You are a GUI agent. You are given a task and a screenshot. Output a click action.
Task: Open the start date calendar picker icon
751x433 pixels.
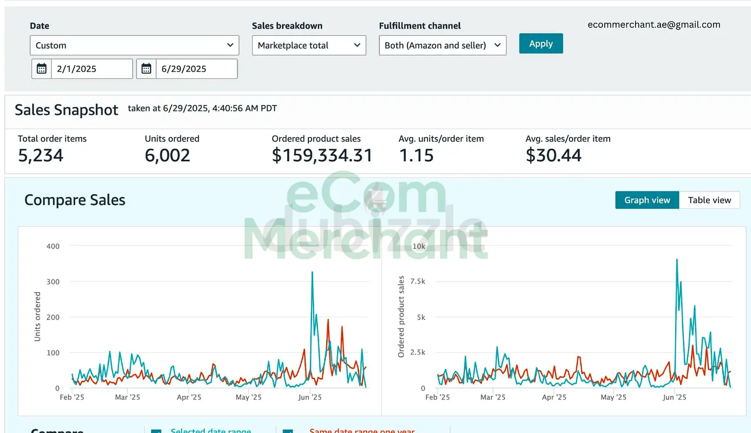click(x=42, y=69)
